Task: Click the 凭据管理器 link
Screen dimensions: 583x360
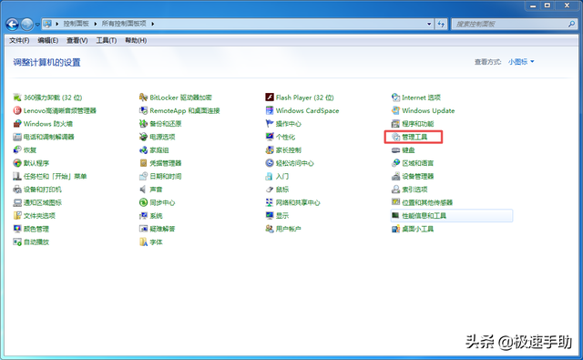Action: pyautogui.click(x=166, y=163)
